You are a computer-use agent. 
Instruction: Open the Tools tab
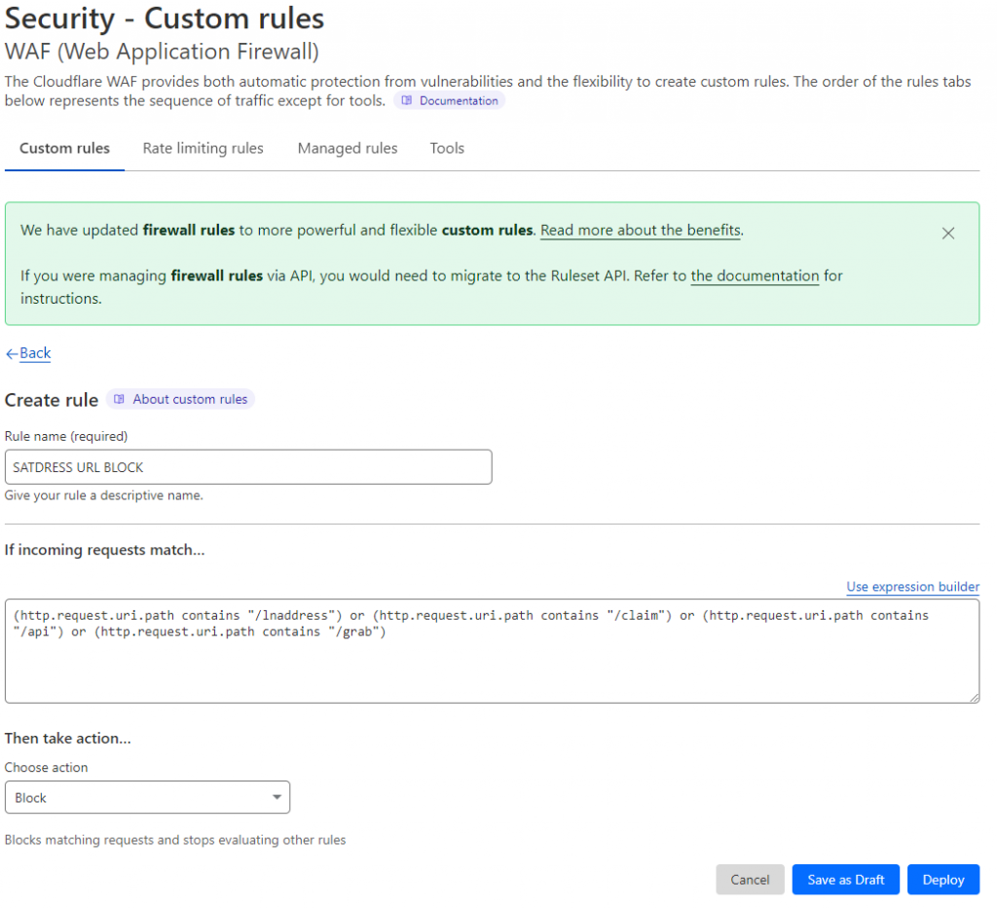click(447, 148)
